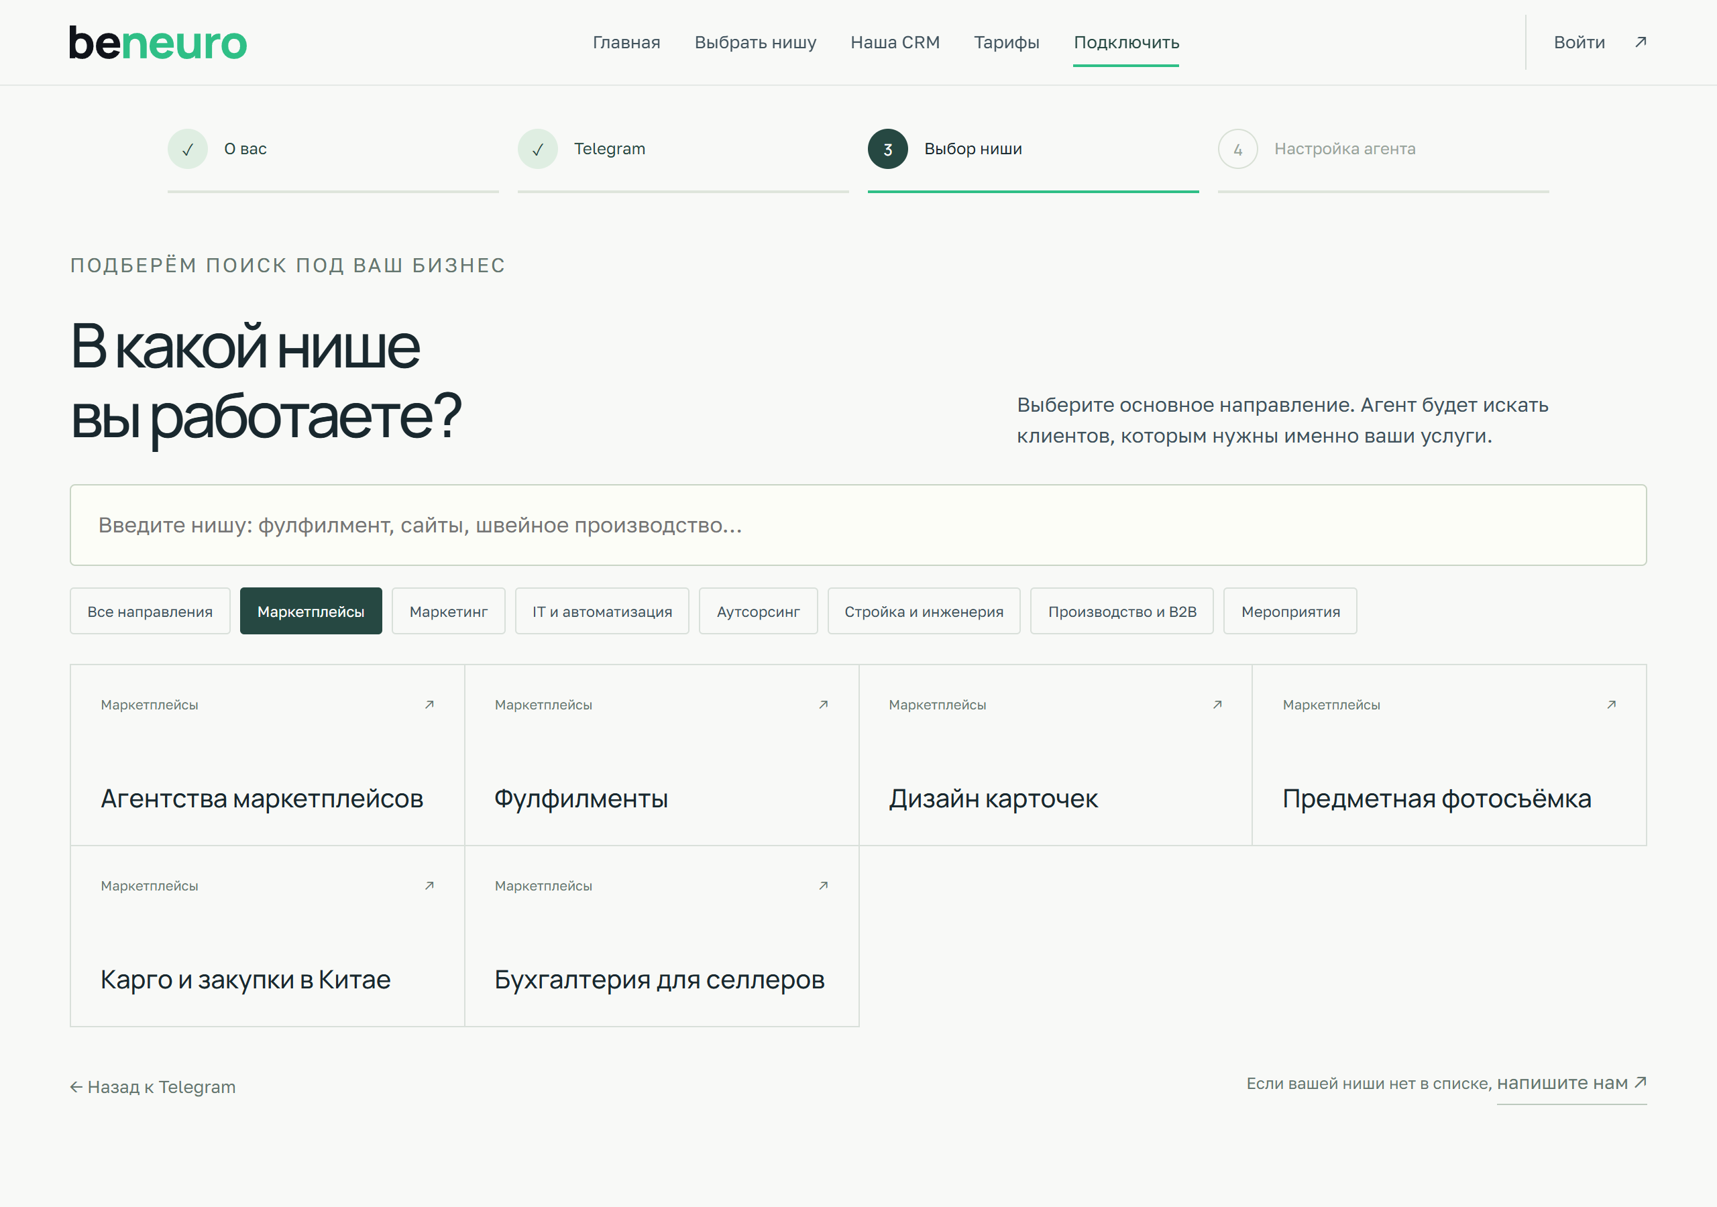Click the Настройка агента step label
The width and height of the screenshot is (1717, 1207).
[1345, 149]
